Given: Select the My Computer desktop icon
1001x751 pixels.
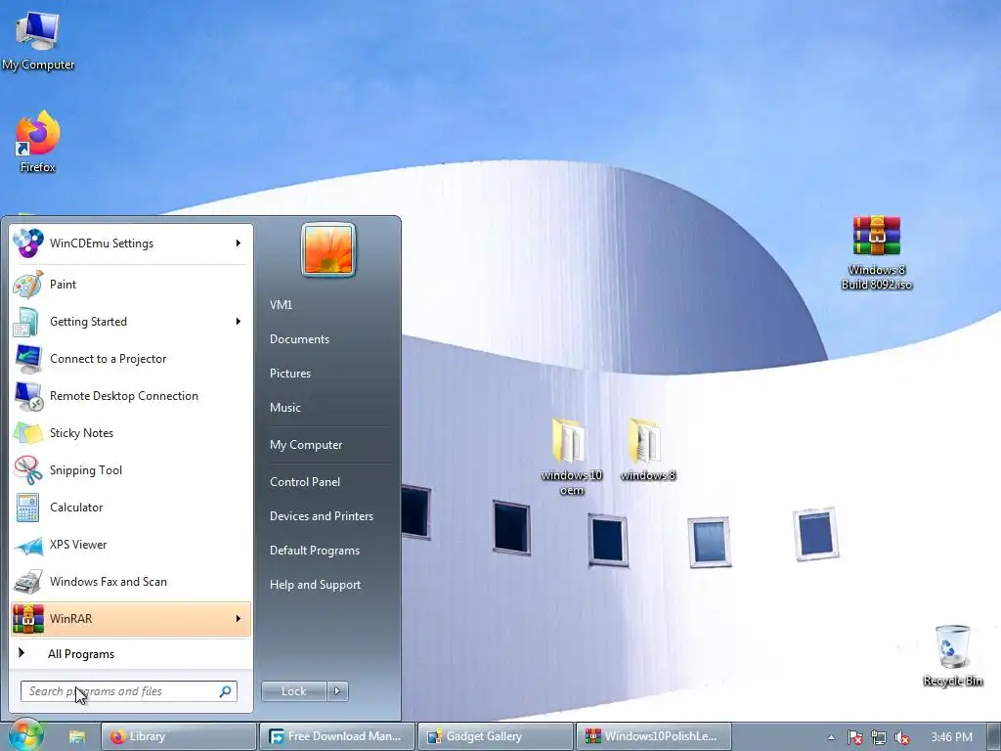Looking at the screenshot, I should (x=38, y=39).
